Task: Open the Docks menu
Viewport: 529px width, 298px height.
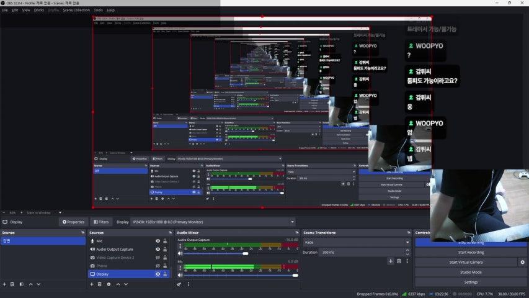Action: [39, 10]
